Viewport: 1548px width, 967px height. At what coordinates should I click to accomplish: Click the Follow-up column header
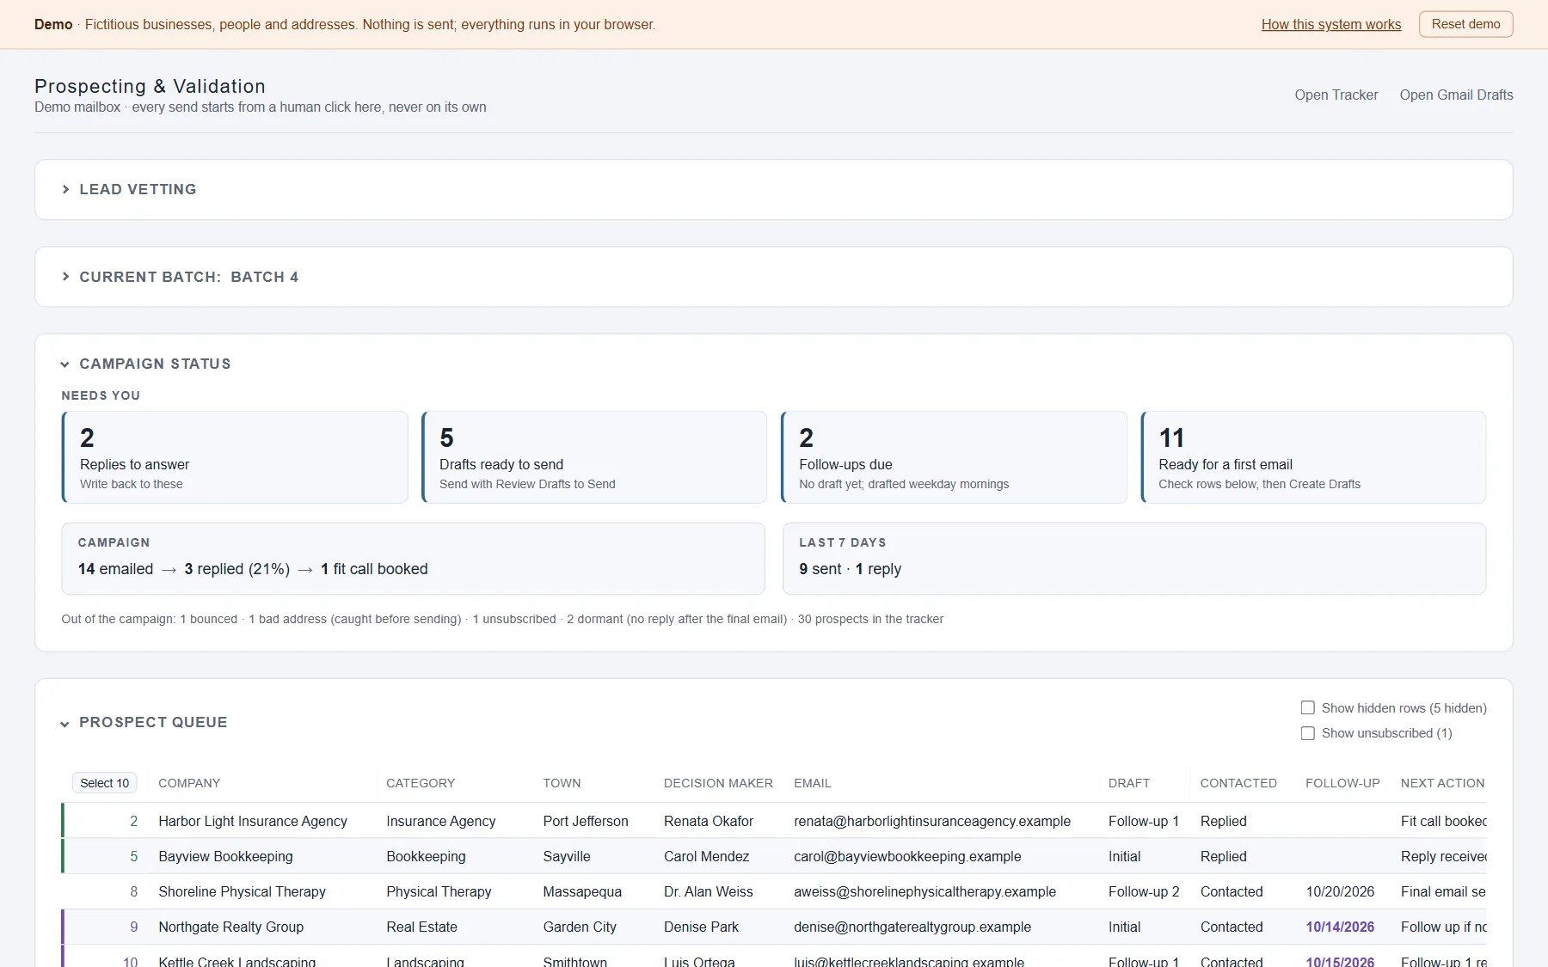pyautogui.click(x=1342, y=783)
